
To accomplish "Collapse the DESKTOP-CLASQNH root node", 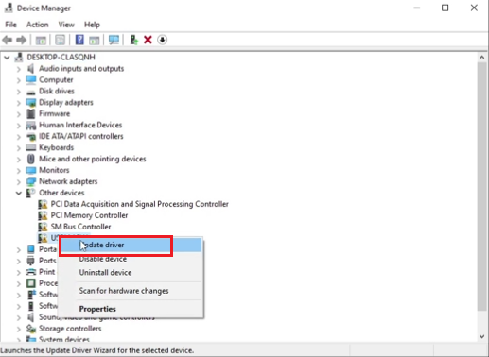I will (7, 58).
